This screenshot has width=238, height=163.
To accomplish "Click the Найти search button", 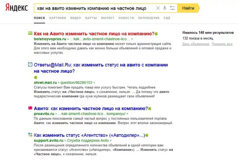I will coord(188,8).
